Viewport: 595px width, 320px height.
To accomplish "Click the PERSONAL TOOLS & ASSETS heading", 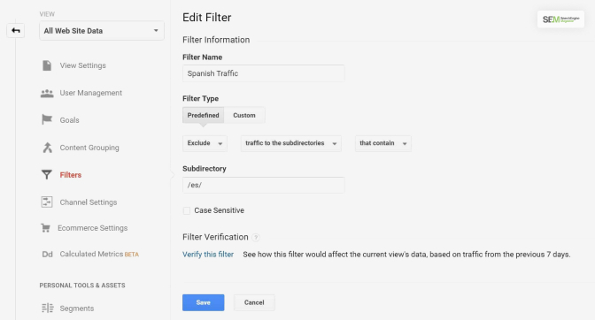I will click(x=82, y=286).
